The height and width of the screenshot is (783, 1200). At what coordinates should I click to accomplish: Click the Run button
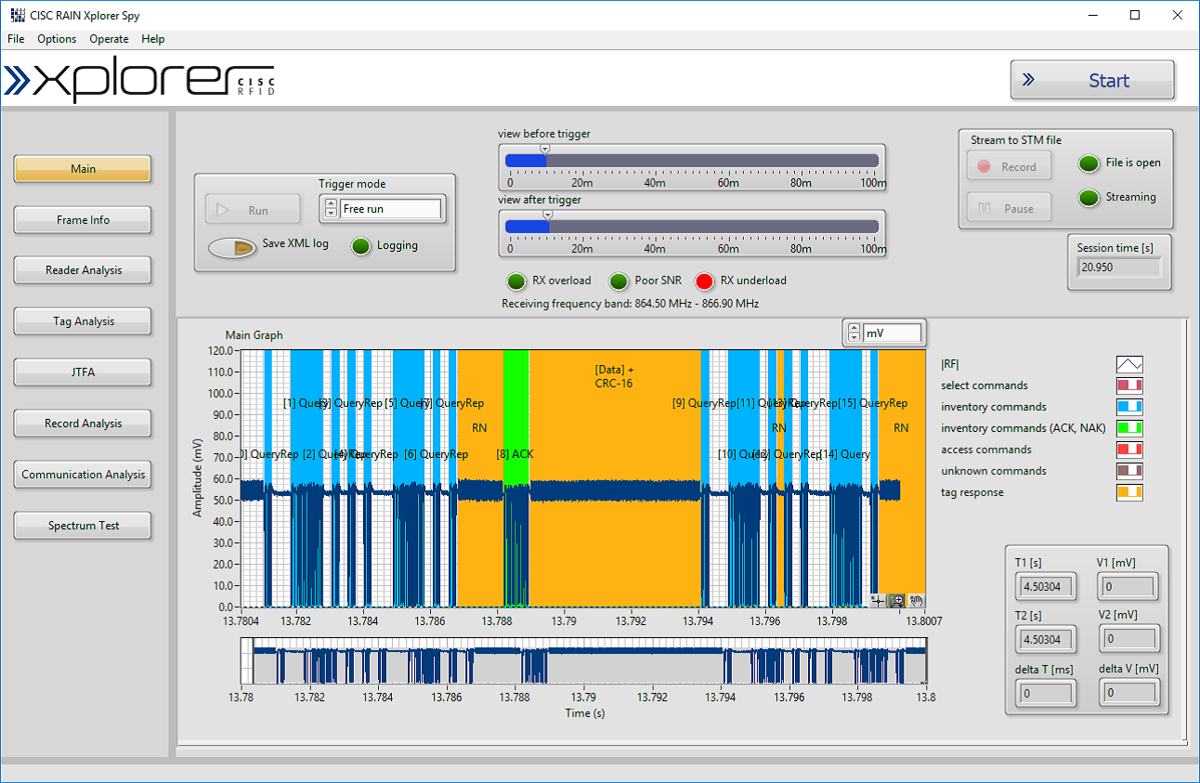point(253,210)
